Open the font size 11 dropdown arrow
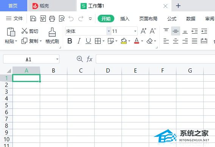The width and height of the screenshot is (215, 147). pos(135,31)
